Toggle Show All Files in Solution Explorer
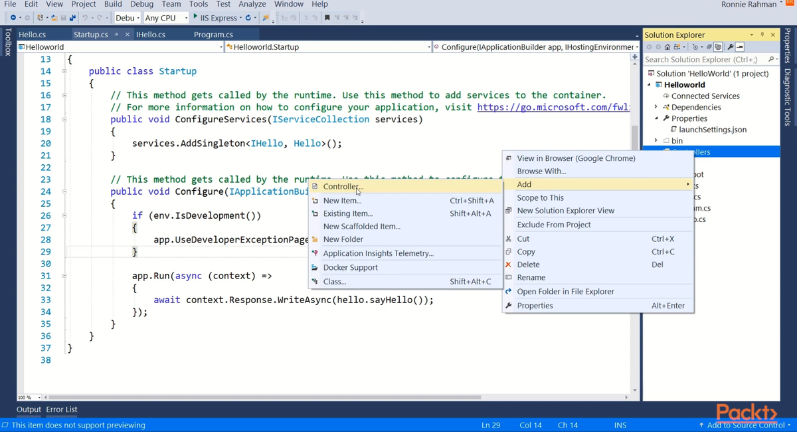 tap(718, 47)
